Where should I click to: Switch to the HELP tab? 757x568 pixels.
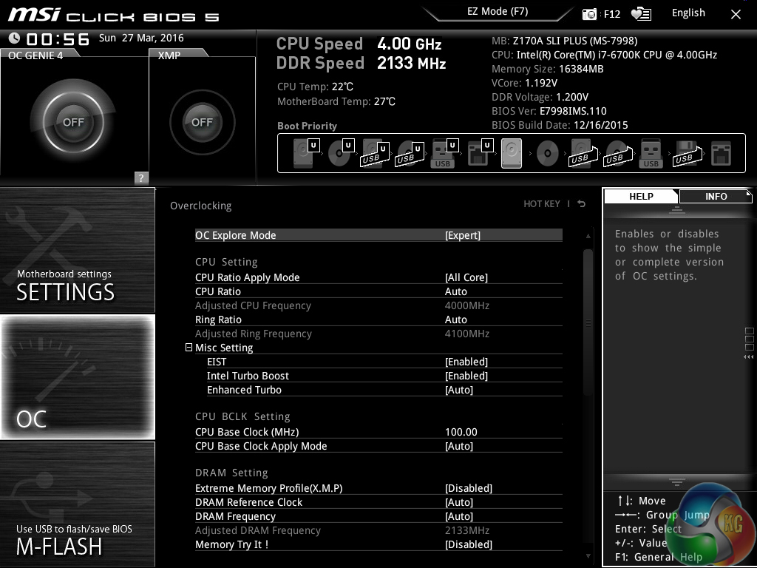(x=641, y=196)
